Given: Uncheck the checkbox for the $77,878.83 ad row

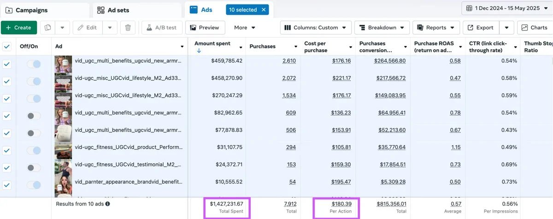Looking at the screenshot, I should click(7, 133).
